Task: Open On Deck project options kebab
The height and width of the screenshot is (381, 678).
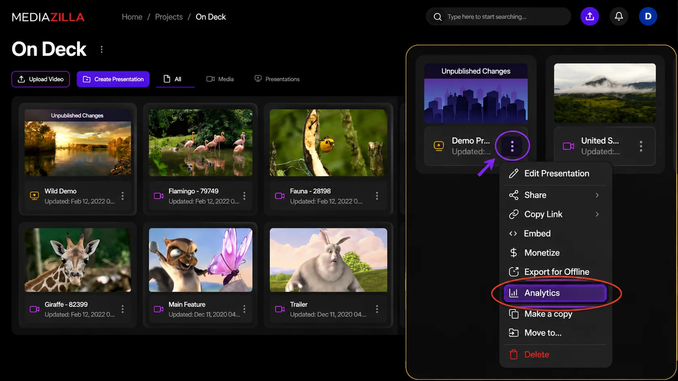Action: point(101,49)
